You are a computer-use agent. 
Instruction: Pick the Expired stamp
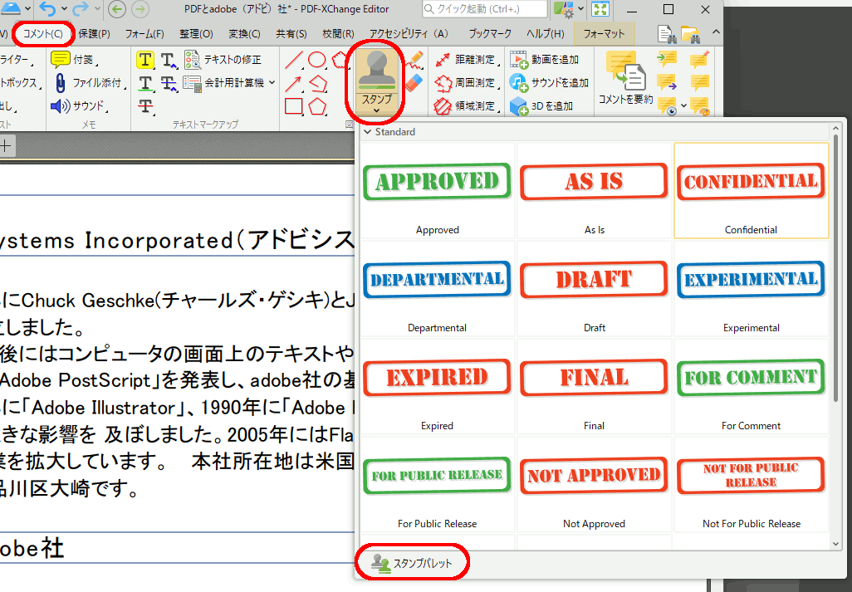pos(438,386)
